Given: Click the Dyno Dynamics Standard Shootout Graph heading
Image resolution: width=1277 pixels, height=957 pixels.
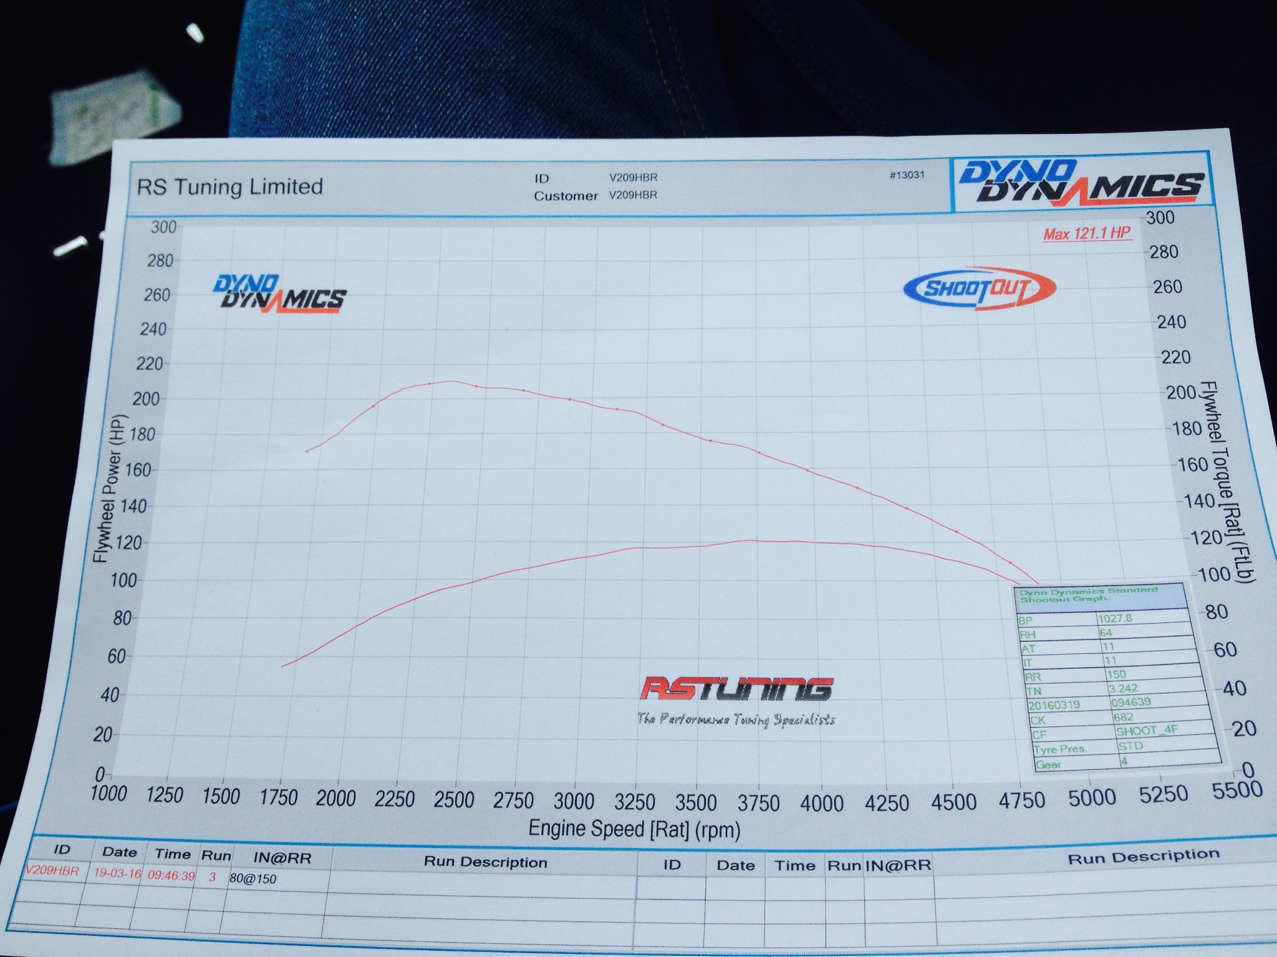Looking at the screenshot, I should pyautogui.click(x=1088, y=594).
